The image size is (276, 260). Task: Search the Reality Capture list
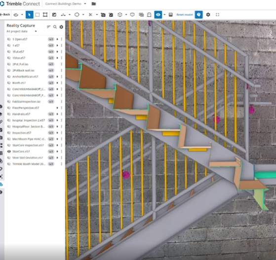(x=55, y=27)
